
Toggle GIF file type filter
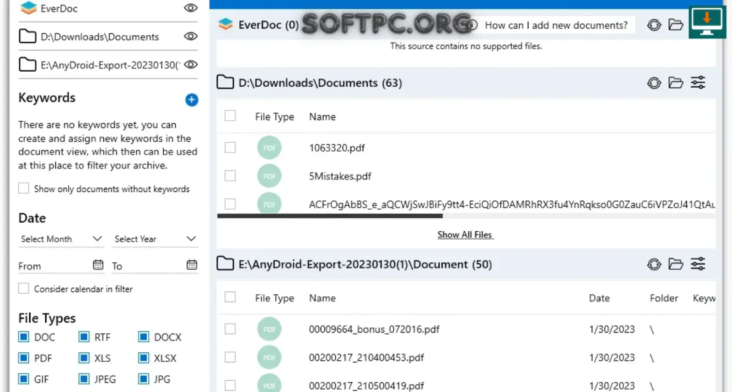[24, 379]
